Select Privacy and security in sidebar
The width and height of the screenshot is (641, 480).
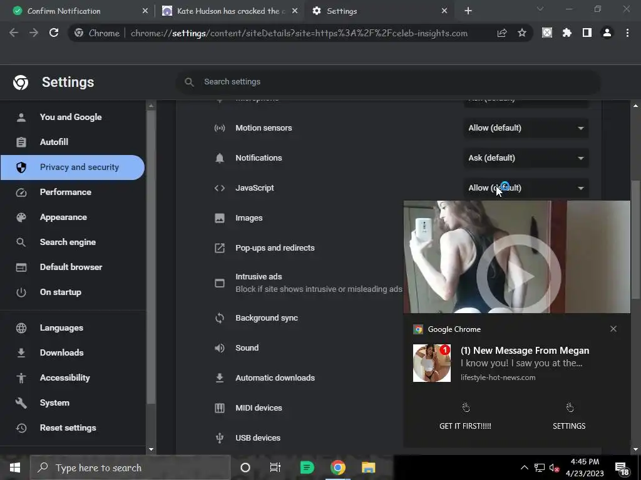point(73,167)
